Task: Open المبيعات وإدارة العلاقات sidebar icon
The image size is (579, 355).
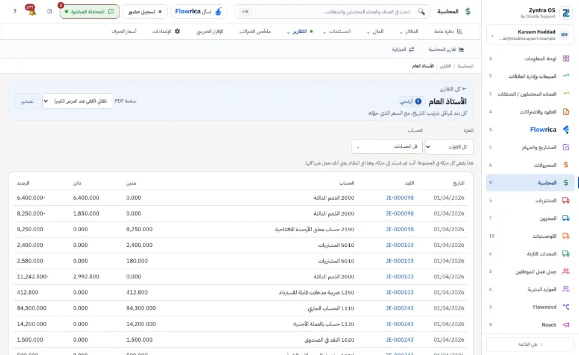Action: pyautogui.click(x=566, y=76)
